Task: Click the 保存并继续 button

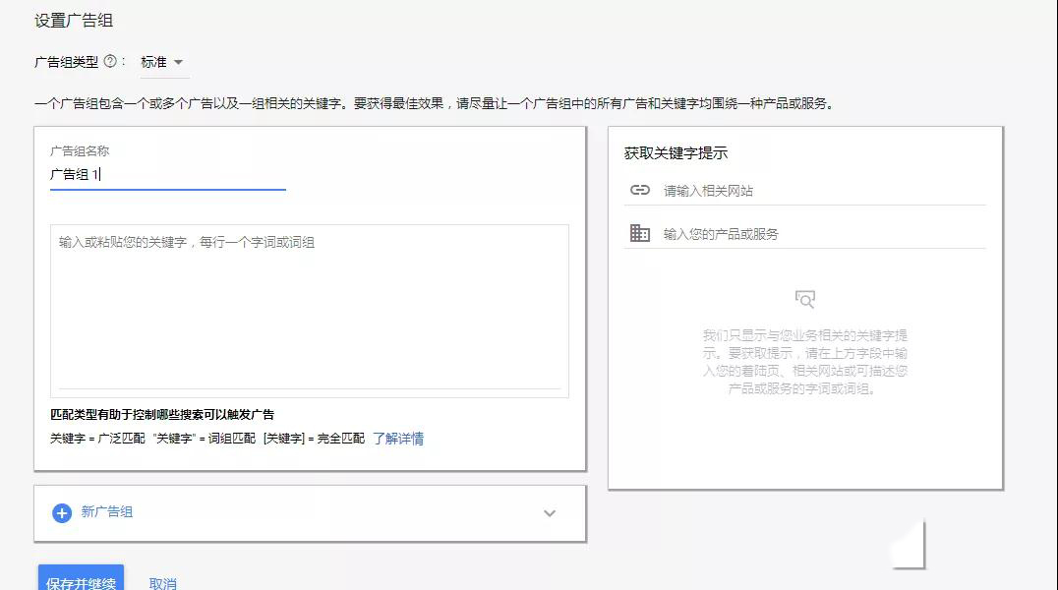Action: [80, 580]
